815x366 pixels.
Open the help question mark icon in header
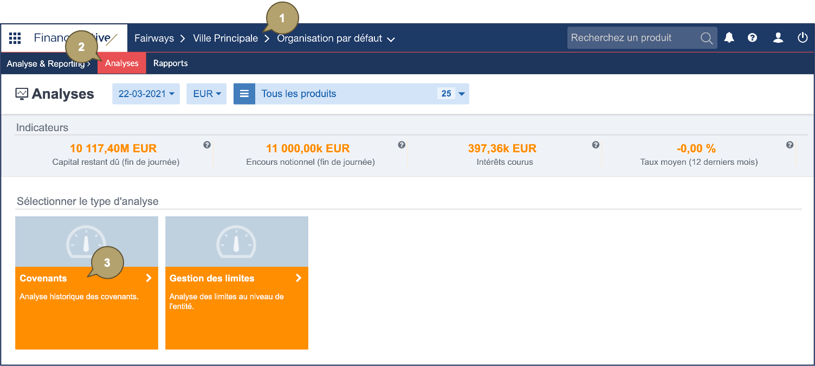coord(752,38)
